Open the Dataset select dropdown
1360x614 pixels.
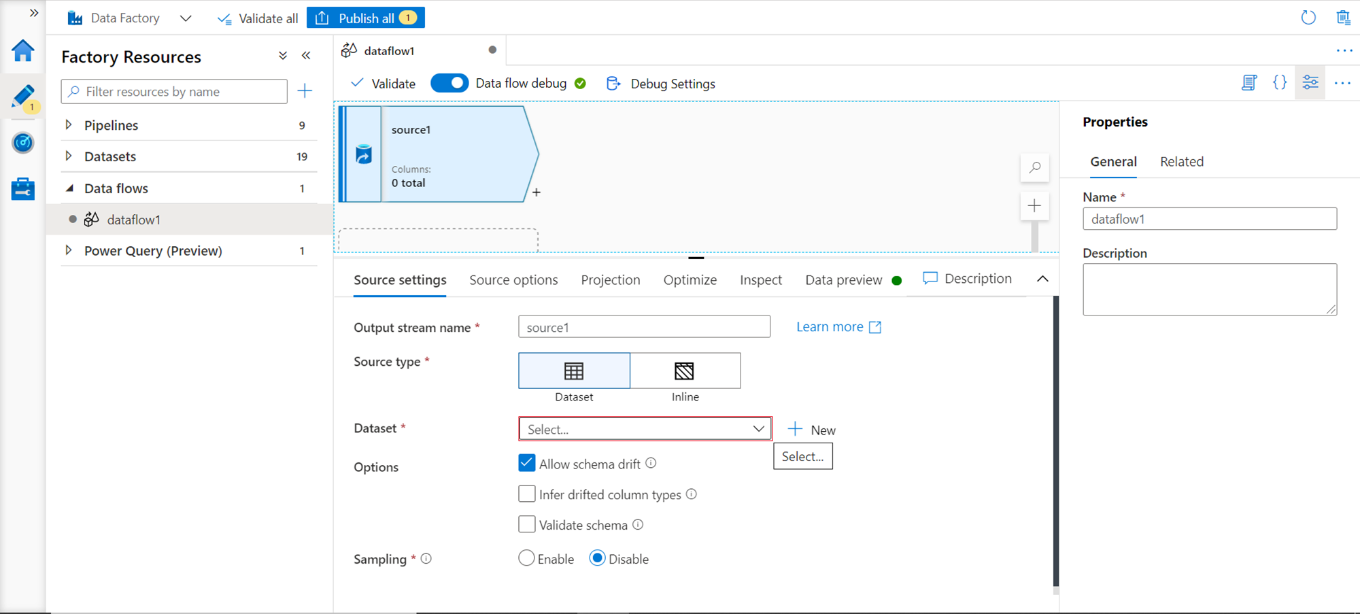click(645, 429)
